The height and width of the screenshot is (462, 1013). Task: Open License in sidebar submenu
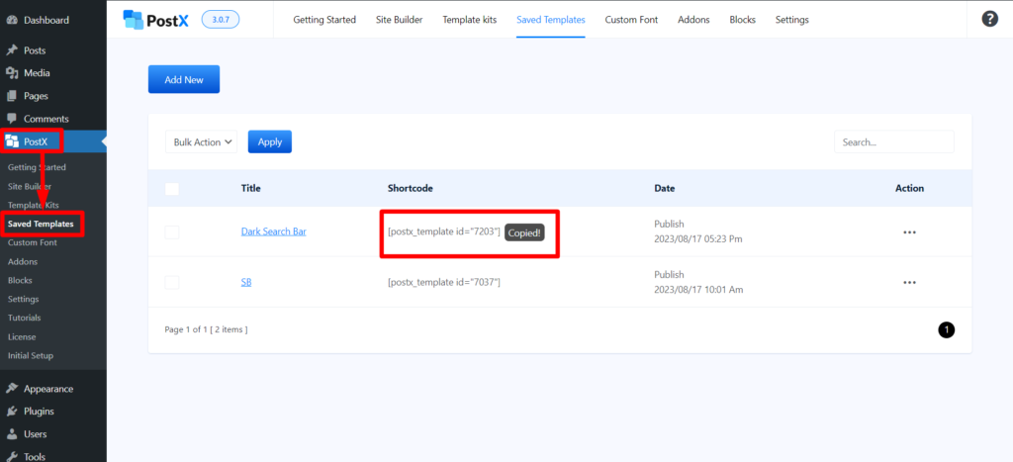tap(22, 336)
